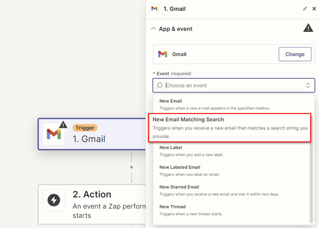The image size is (319, 228).
Task: Close the Gmail step panel
Action: tap(314, 9)
